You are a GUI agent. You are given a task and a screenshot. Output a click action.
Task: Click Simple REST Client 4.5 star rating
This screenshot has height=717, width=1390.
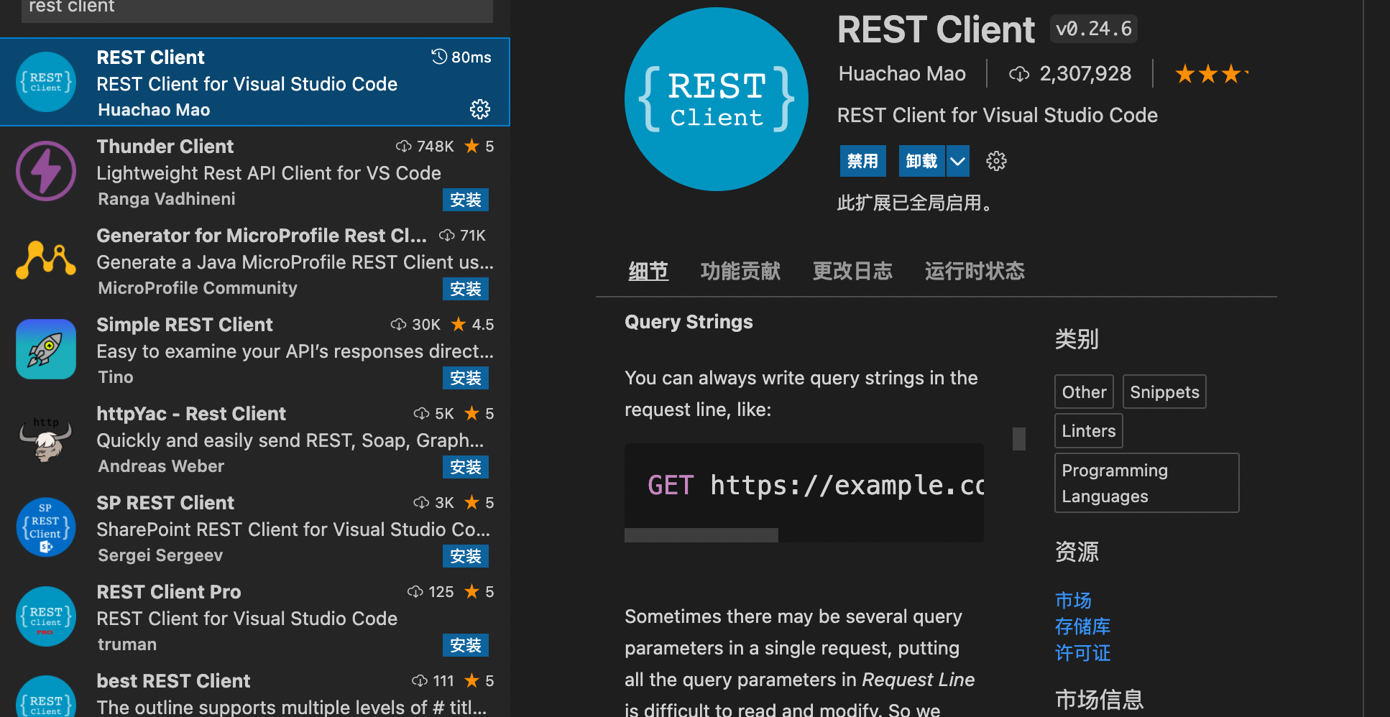pyautogui.click(x=473, y=325)
